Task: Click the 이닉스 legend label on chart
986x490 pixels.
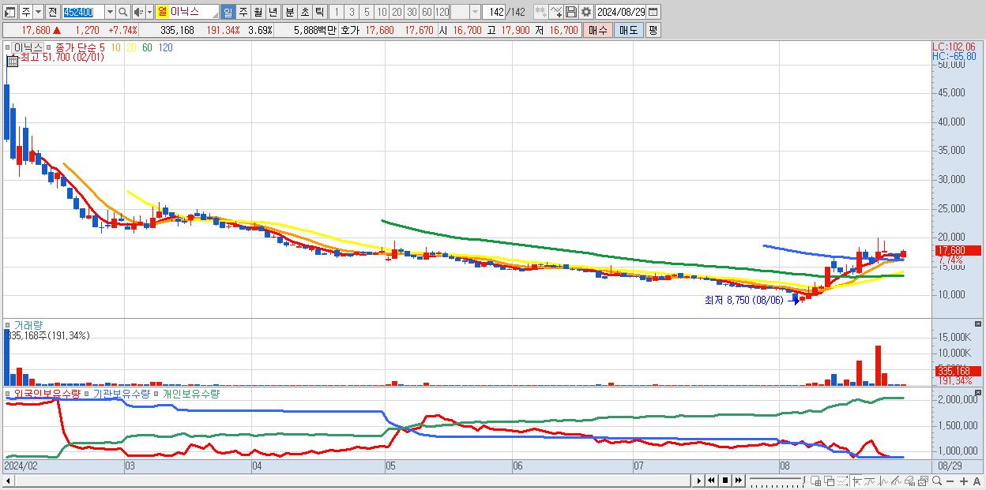Action: (28, 48)
